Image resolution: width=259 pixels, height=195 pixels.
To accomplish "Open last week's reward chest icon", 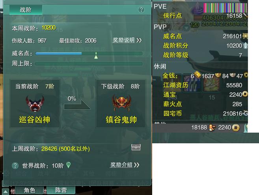I will point(136,147).
